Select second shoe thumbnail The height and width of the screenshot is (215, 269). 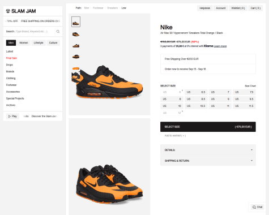76,34
